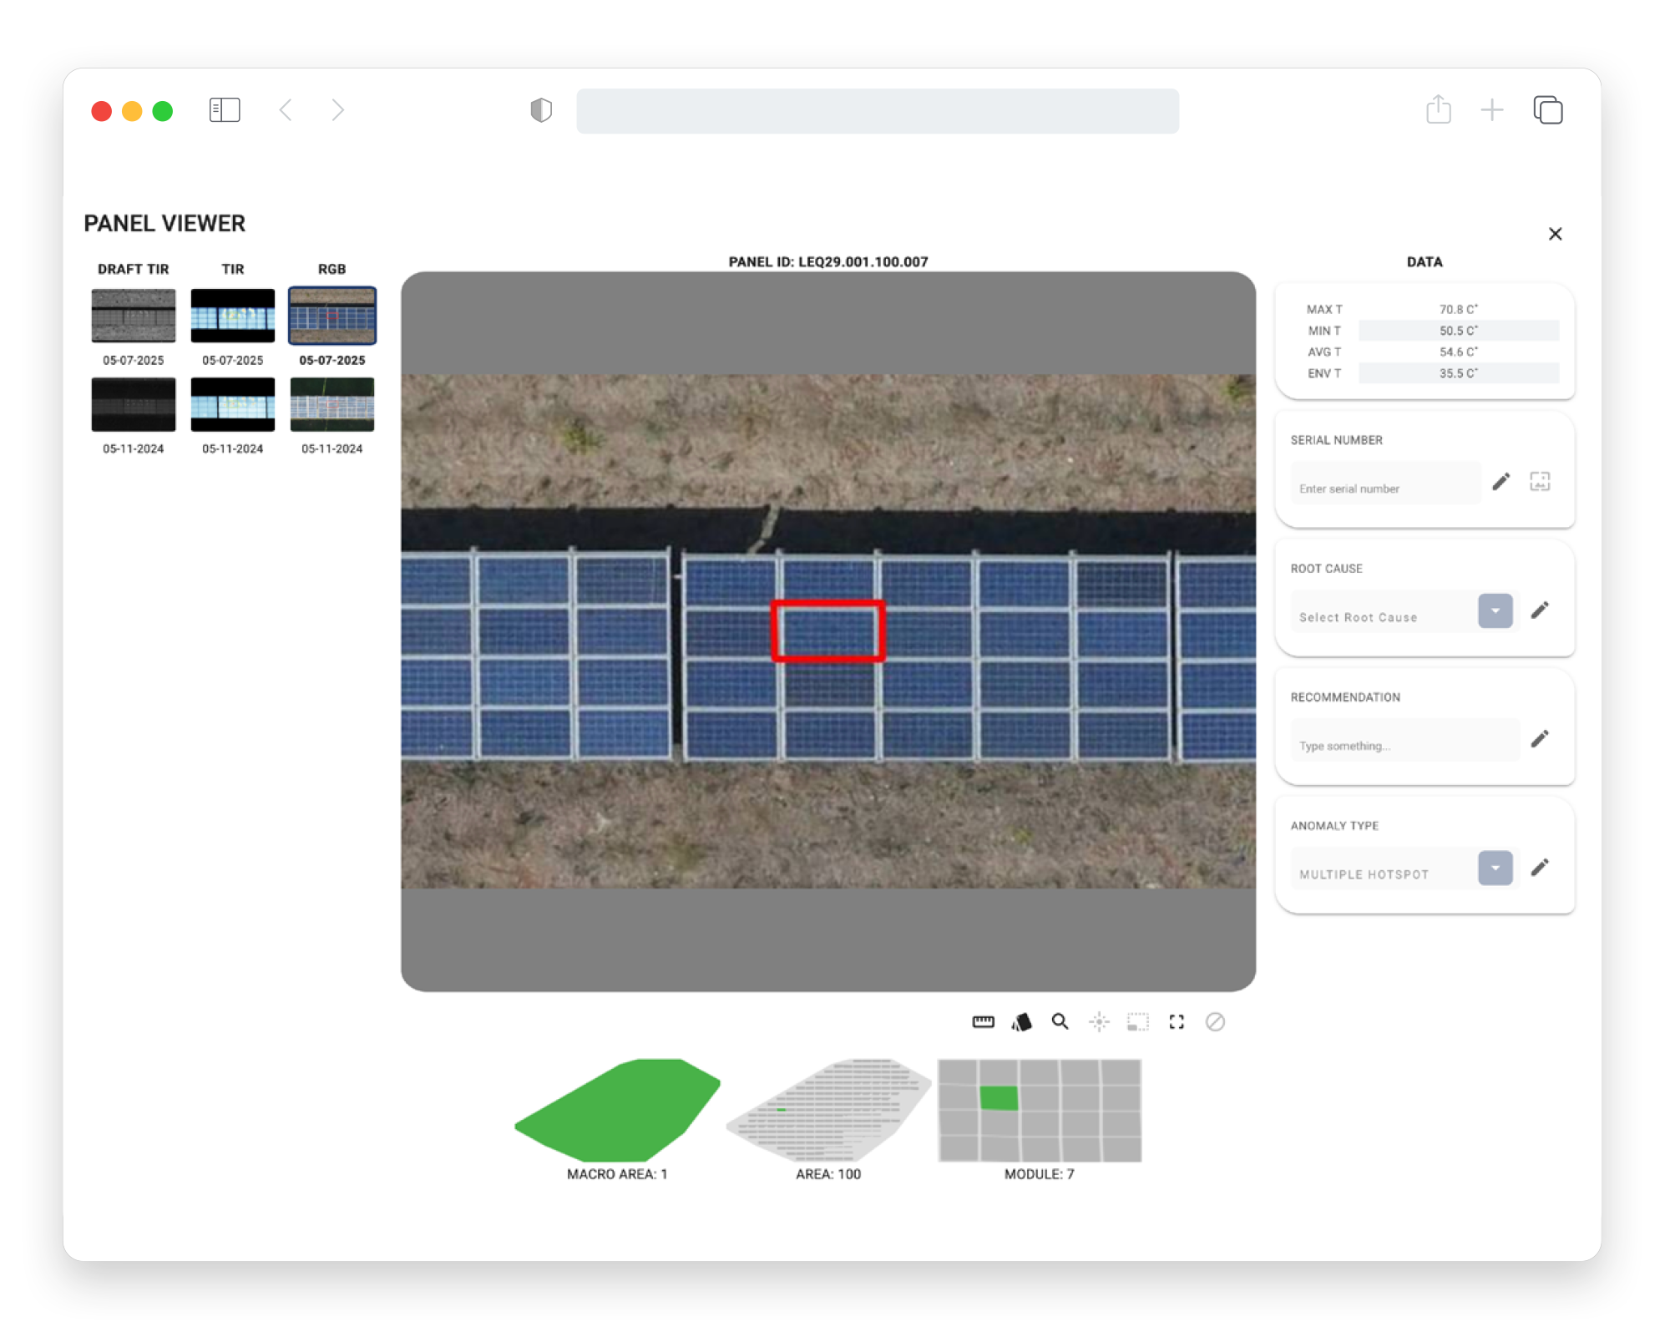
Task: Click the circle-slash cancel icon
Action: [1215, 1021]
